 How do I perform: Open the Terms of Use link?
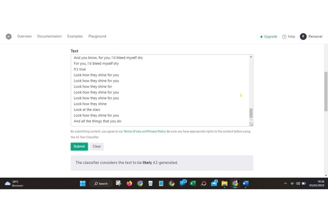point(132,131)
